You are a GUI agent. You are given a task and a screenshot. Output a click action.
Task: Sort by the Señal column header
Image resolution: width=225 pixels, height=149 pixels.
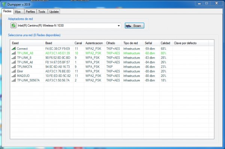(151, 43)
